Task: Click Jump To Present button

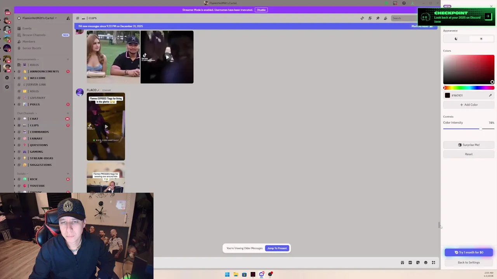Action: pos(277,248)
